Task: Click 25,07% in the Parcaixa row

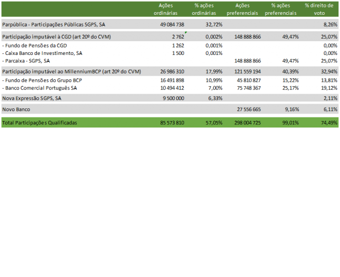Action: (x=329, y=61)
